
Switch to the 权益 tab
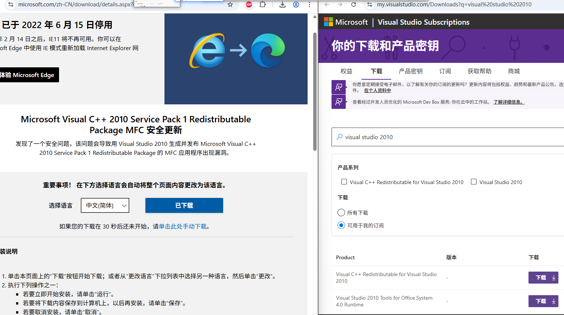pyautogui.click(x=346, y=71)
